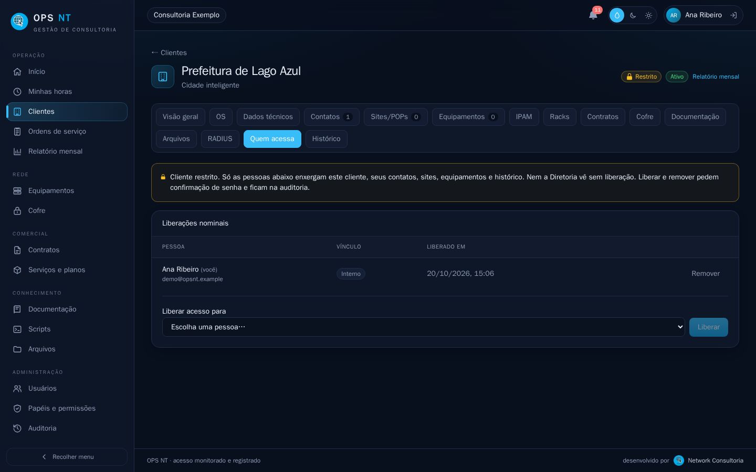756x472 pixels.
Task: Select the Histórico tab
Action: click(327, 139)
